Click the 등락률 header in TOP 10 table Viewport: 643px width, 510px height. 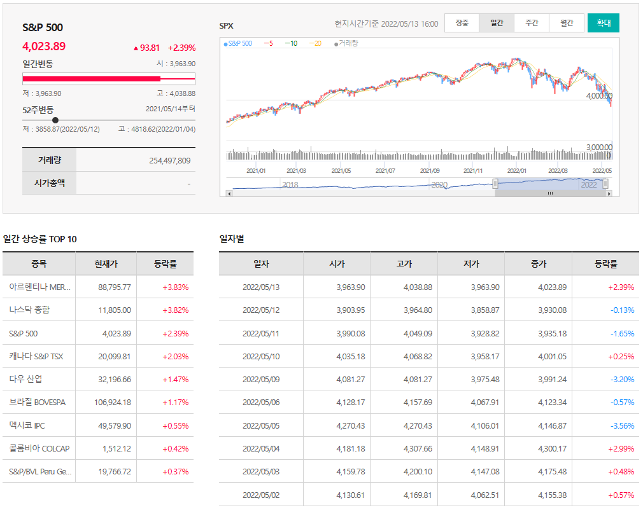point(165,264)
